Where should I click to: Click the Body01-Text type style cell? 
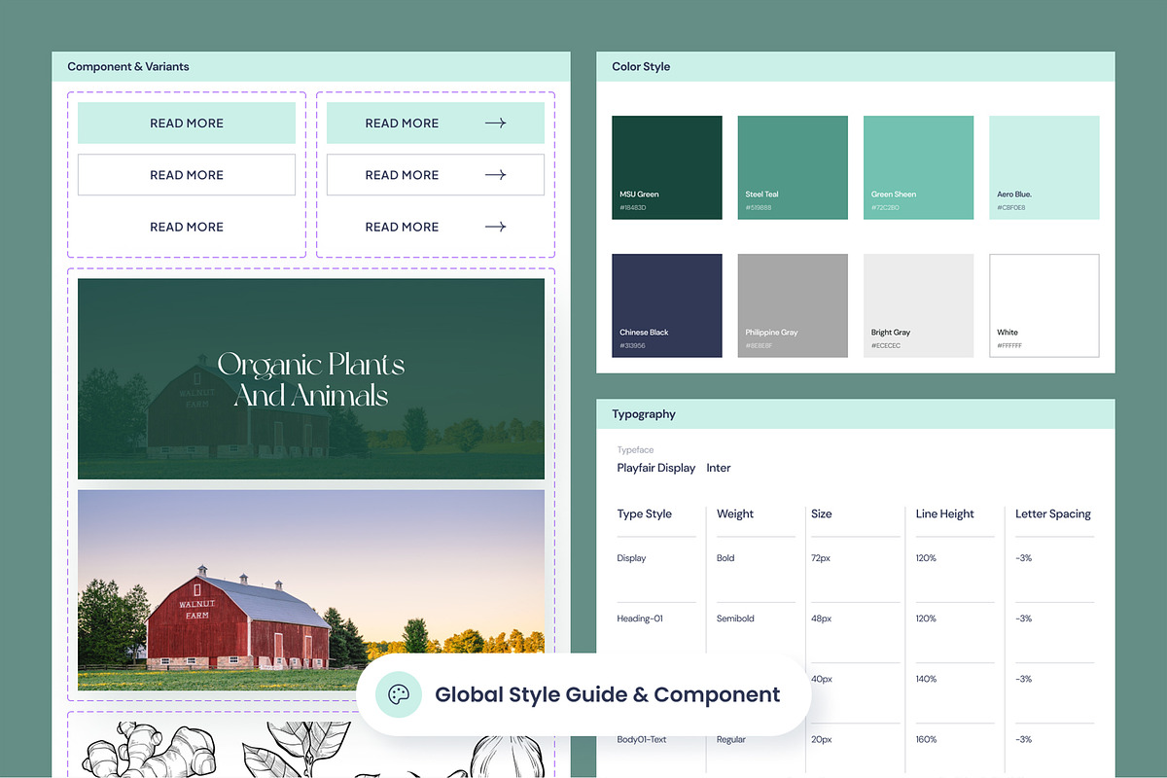(642, 739)
